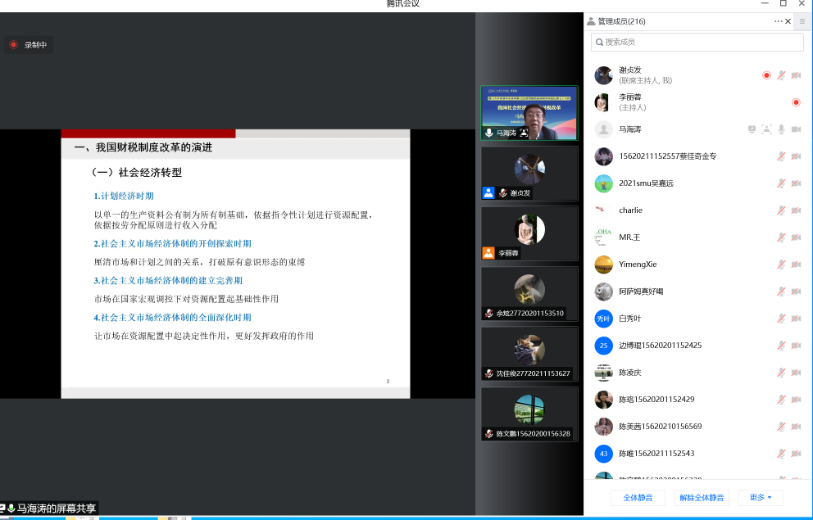The height and width of the screenshot is (520, 813).
Task: Open the three-dot options in members panel
Action: [x=778, y=21]
